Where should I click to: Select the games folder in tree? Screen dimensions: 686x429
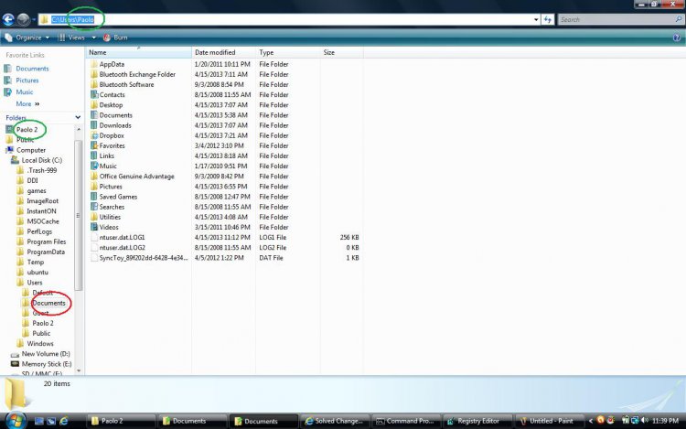pos(37,191)
